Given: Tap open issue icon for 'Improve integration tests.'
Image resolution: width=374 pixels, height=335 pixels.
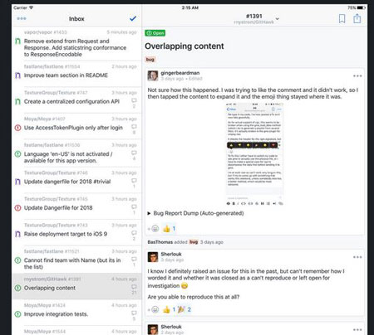Looking at the screenshot, I should point(17,314).
